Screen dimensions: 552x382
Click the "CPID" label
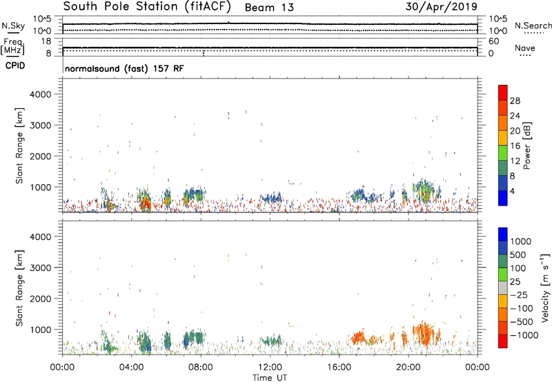pos(15,66)
